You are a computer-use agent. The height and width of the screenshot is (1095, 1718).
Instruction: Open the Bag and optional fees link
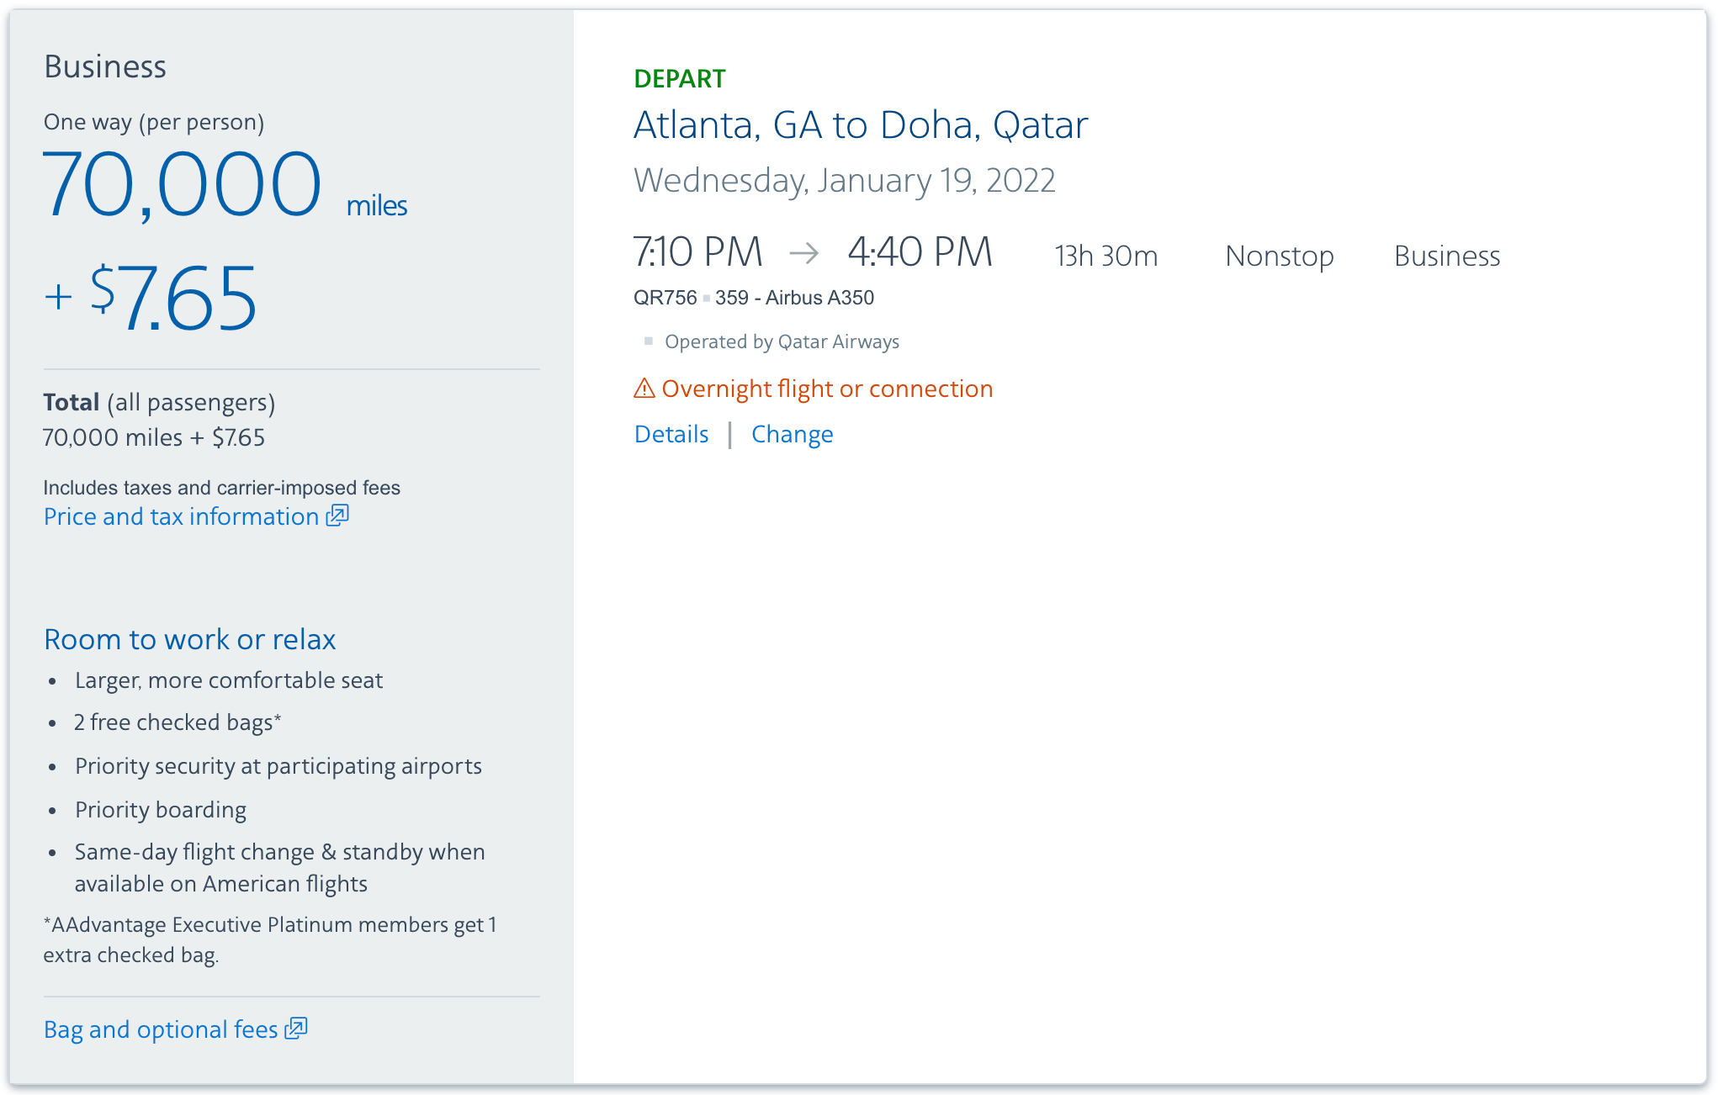[161, 1029]
